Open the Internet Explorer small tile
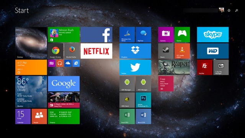Image resolution: width=245 pixels, height=138 pixels. (x=76, y=63)
